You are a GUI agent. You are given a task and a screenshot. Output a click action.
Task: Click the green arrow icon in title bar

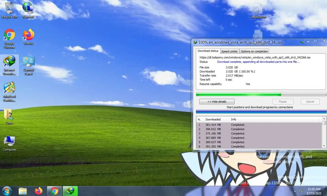pos(302,42)
